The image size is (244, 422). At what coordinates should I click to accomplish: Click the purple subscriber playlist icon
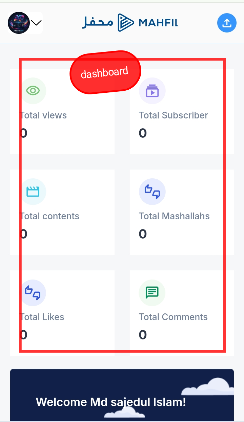(x=152, y=91)
